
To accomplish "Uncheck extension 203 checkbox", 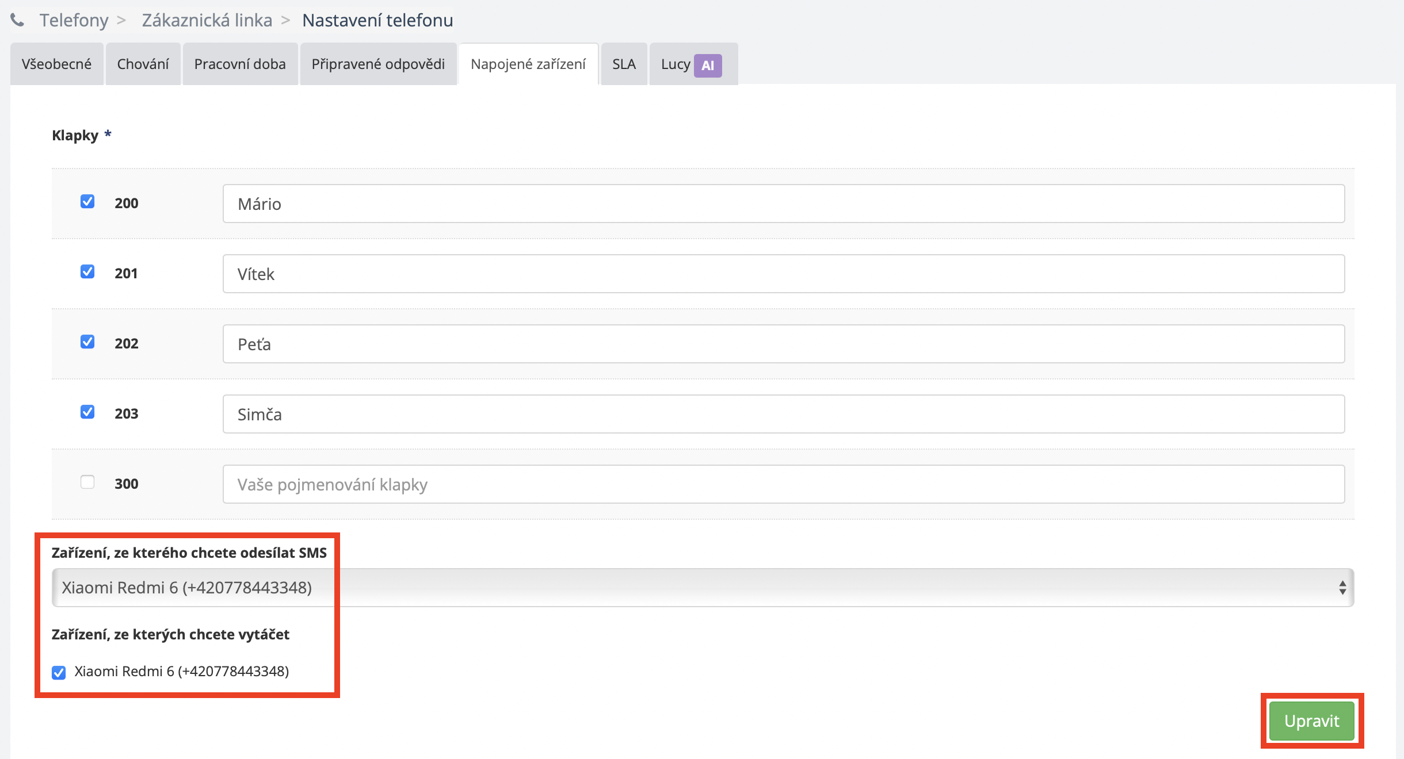I will pyautogui.click(x=87, y=412).
